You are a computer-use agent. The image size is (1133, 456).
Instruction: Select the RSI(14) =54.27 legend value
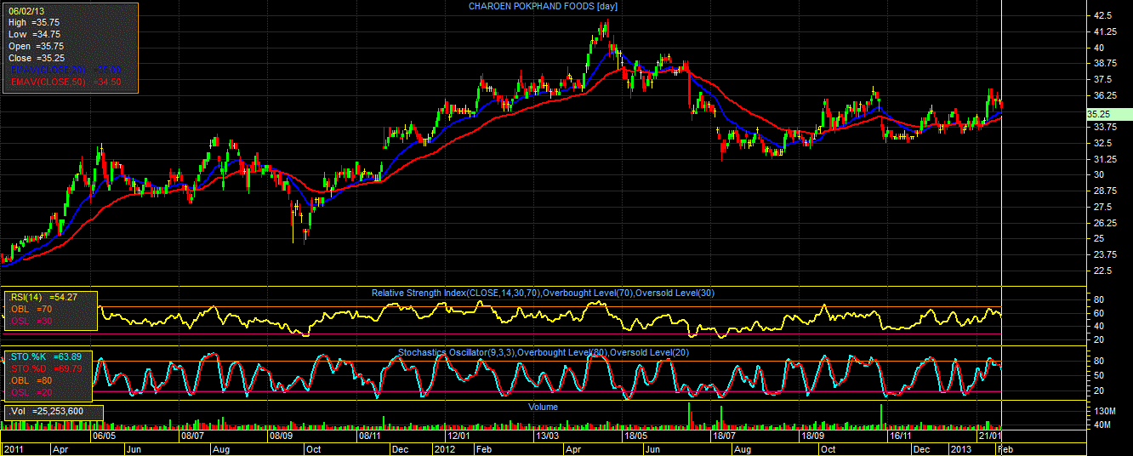tap(43, 298)
